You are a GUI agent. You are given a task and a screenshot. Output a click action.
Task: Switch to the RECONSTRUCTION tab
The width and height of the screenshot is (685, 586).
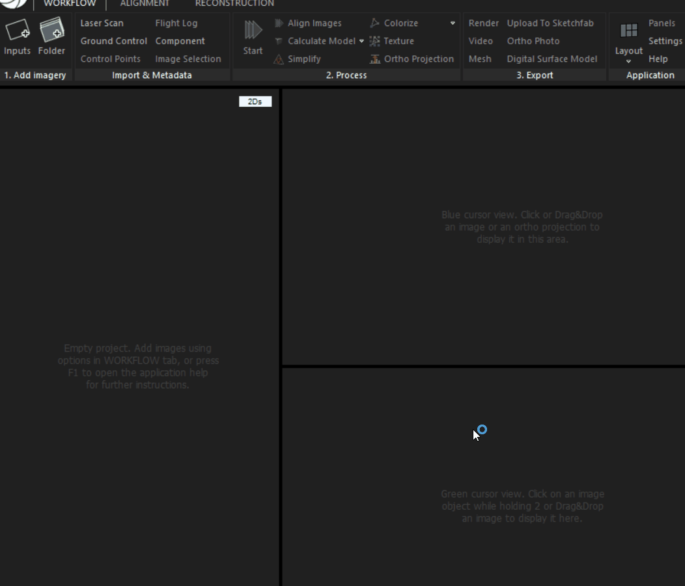pos(234,3)
